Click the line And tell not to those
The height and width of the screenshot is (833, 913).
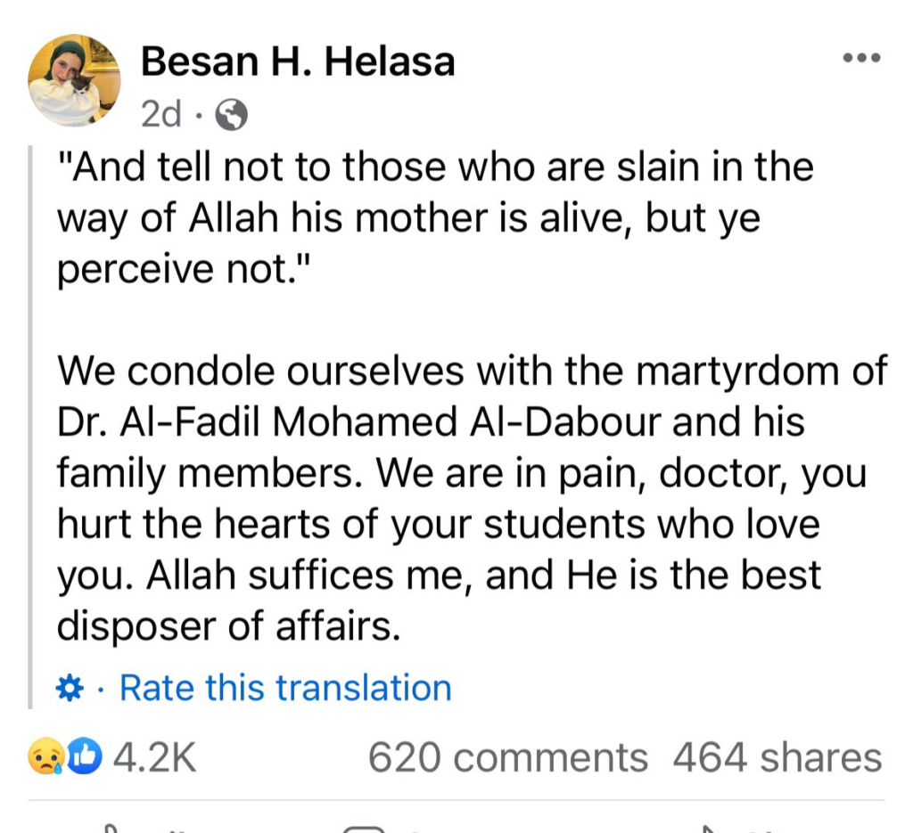pos(434,167)
